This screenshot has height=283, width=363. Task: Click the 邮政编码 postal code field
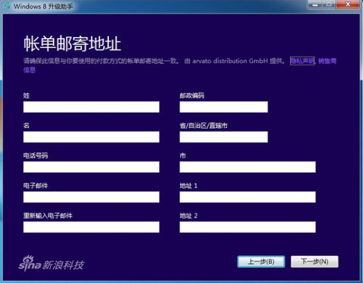coord(224,107)
